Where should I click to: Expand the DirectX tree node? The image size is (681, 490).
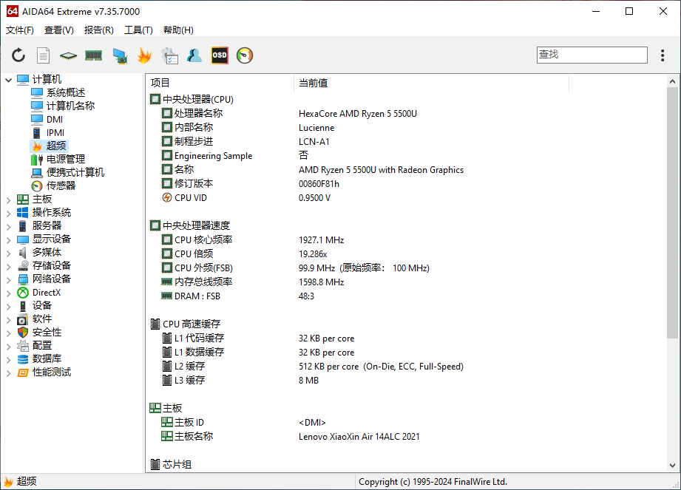8,293
